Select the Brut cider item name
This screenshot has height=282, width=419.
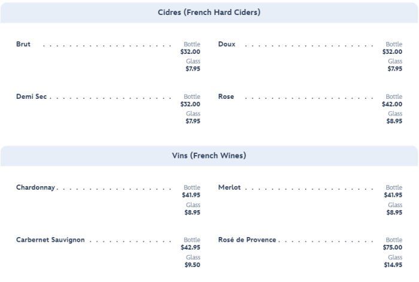(23, 44)
